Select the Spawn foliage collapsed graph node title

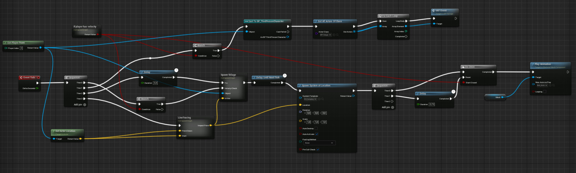point(228,75)
